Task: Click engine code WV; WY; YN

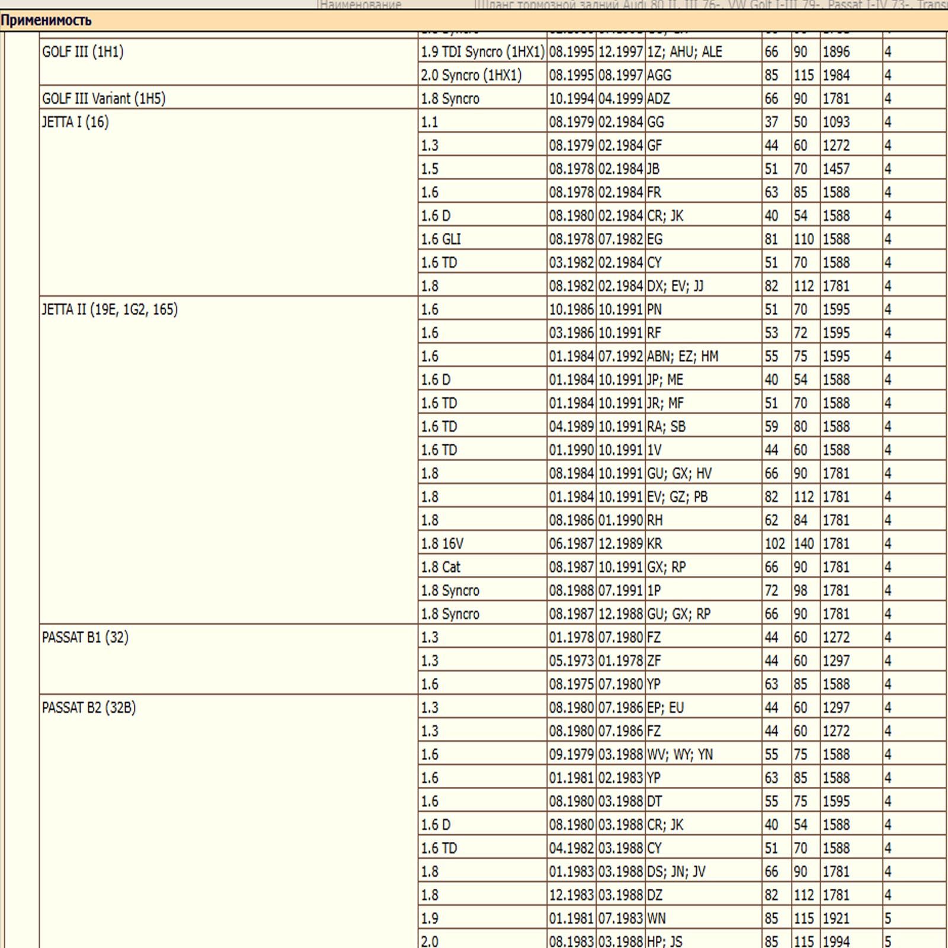Action: (x=703, y=754)
